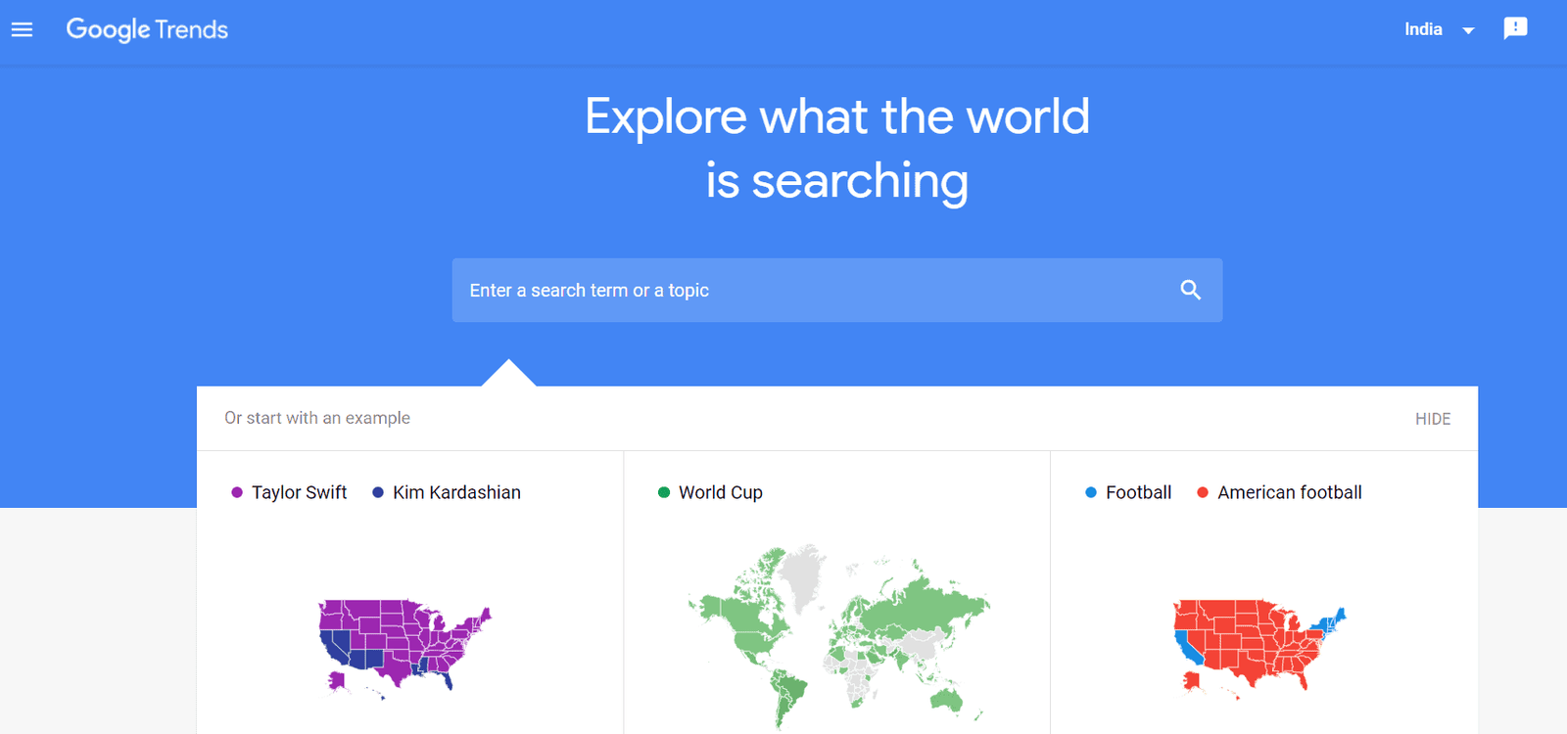Image resolution: width=1567 pixels, height=734 pixels.
Task: Open the hamburger navigation menu
Action: coord(22,29)
